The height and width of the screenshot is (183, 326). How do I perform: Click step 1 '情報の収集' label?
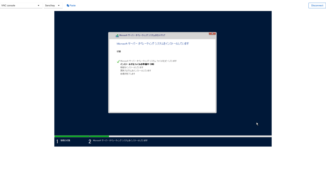tap(65, 140)
